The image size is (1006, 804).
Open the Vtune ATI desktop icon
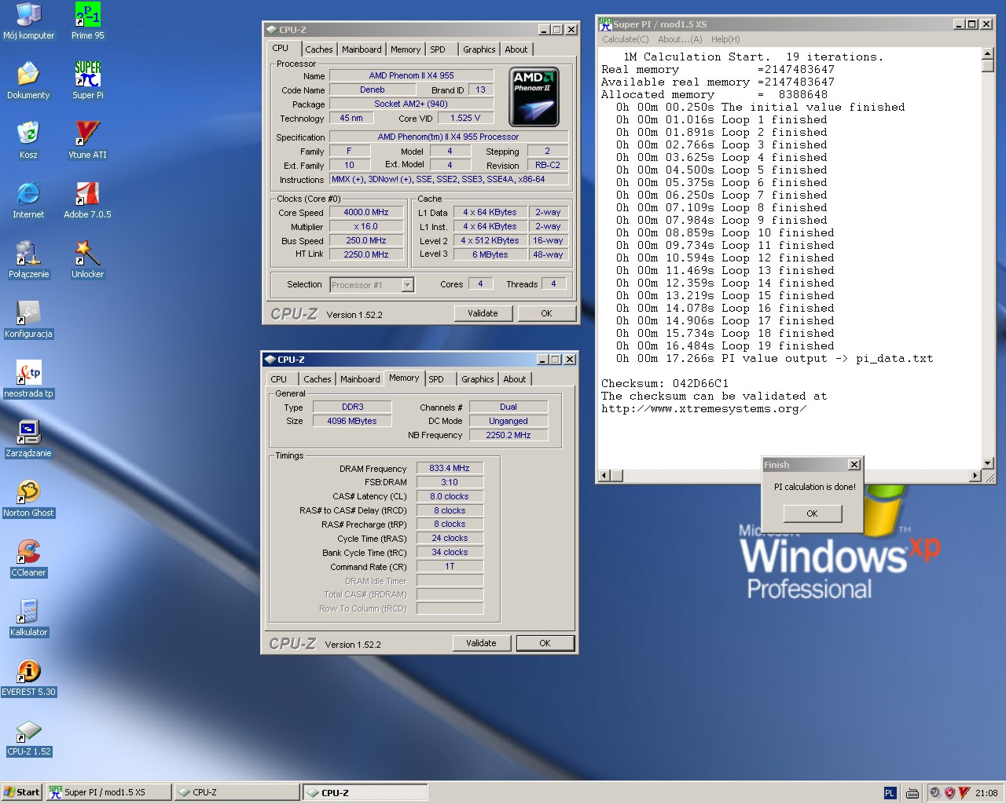(87, 135)
